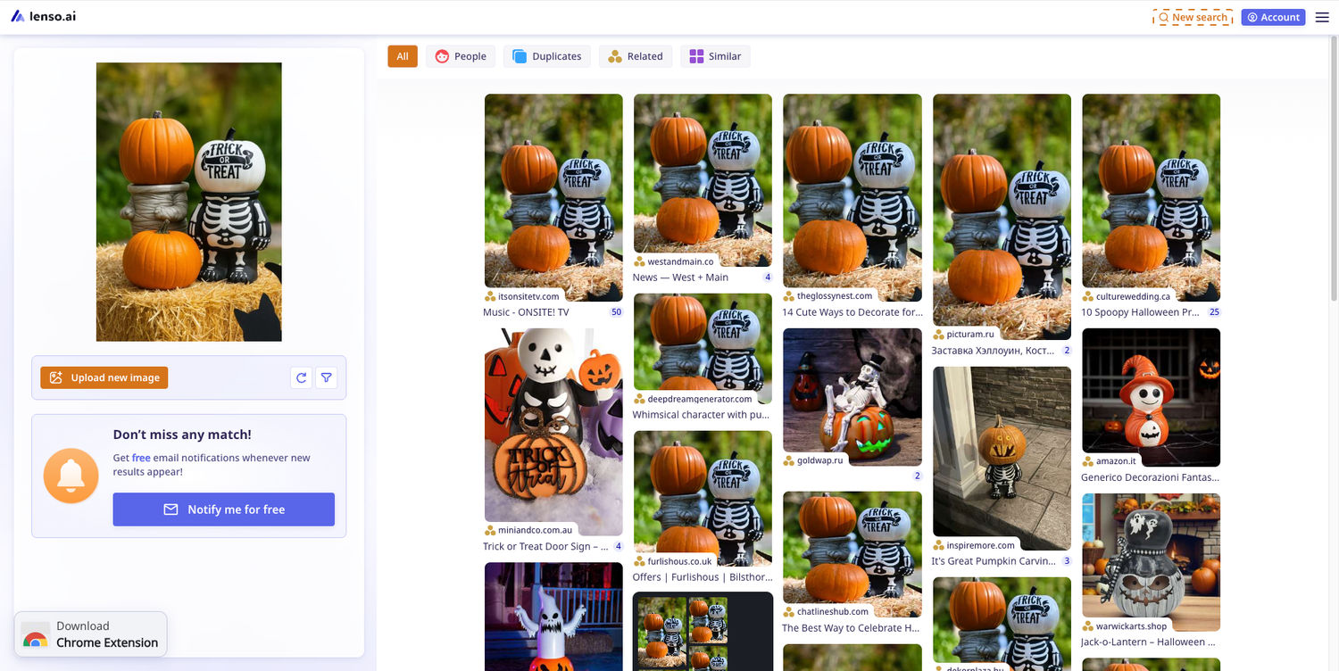Toggle the Duplicates results filter
This screenshot has height=671, width=1339.
click(x=546, y=55)
